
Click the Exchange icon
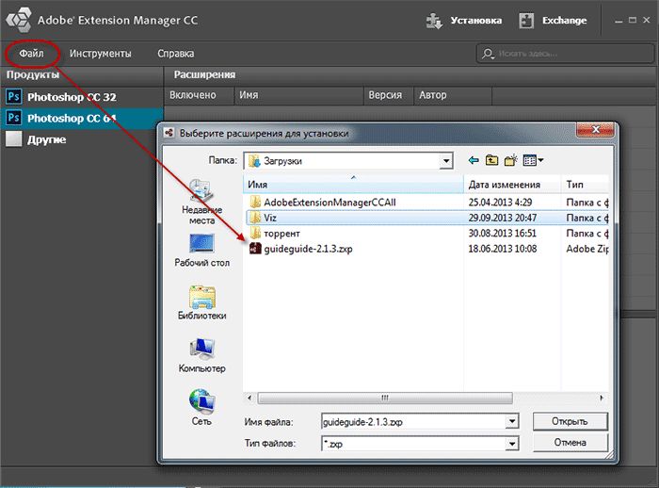pos(526,21)
